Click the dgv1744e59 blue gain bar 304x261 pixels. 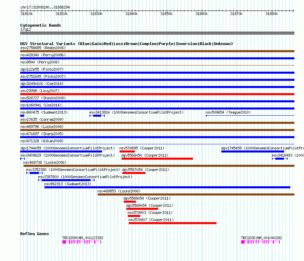61,151
